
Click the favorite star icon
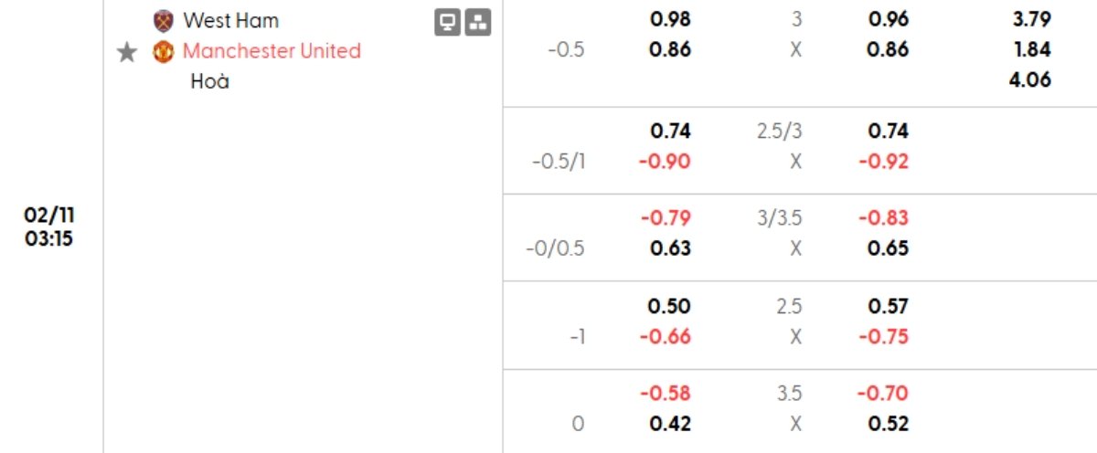(127, 52)
